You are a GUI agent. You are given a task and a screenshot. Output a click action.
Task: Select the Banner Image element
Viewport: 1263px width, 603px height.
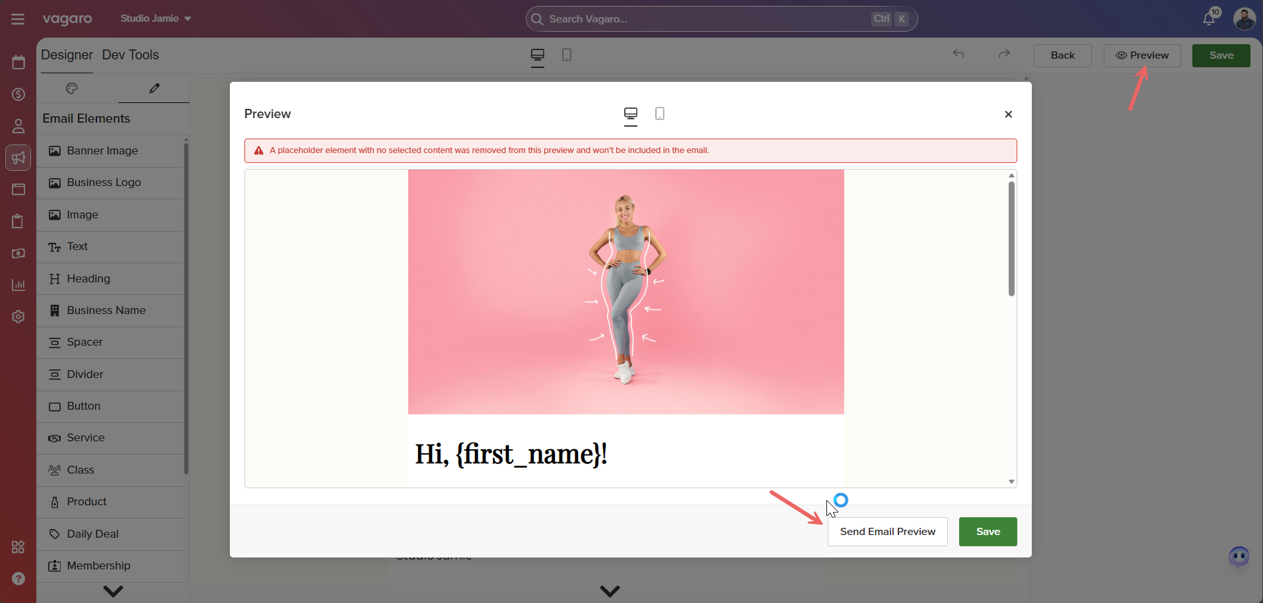[x=110, y=151]
